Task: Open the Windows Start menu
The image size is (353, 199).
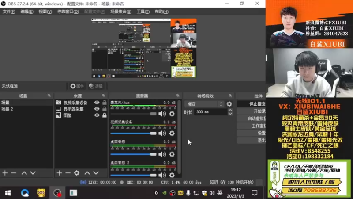Action: click(x=8, y=193)
